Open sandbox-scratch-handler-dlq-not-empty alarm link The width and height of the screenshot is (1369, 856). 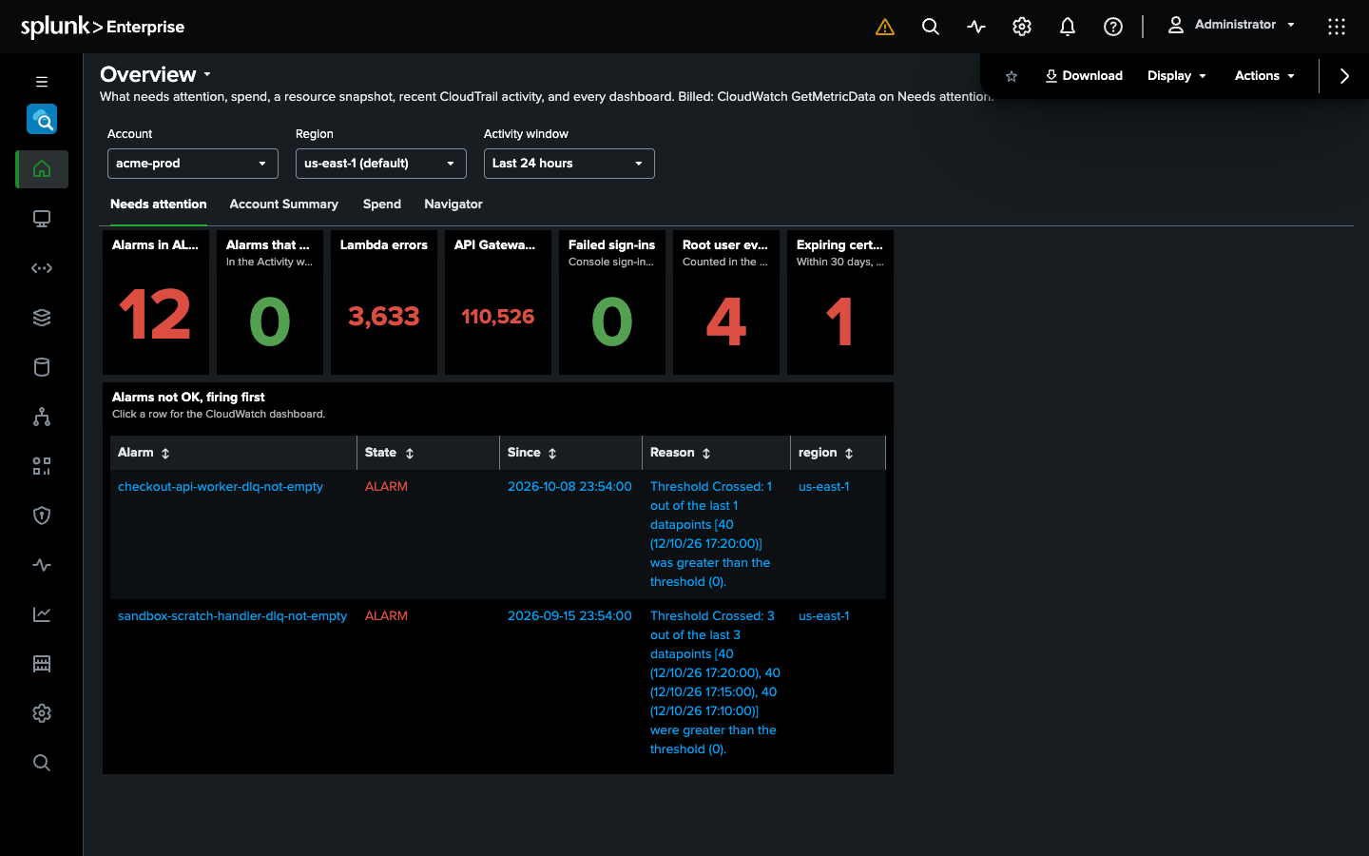click(x=233, y=616)
